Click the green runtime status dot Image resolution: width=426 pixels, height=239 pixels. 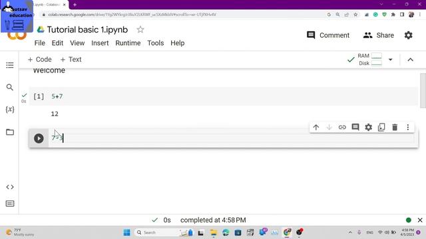click(408, 220)
